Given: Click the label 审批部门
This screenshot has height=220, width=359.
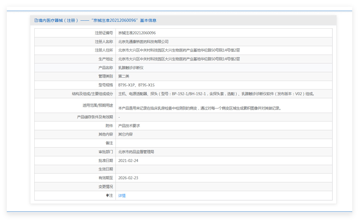Looking at the screenshot, I should 106,152.
